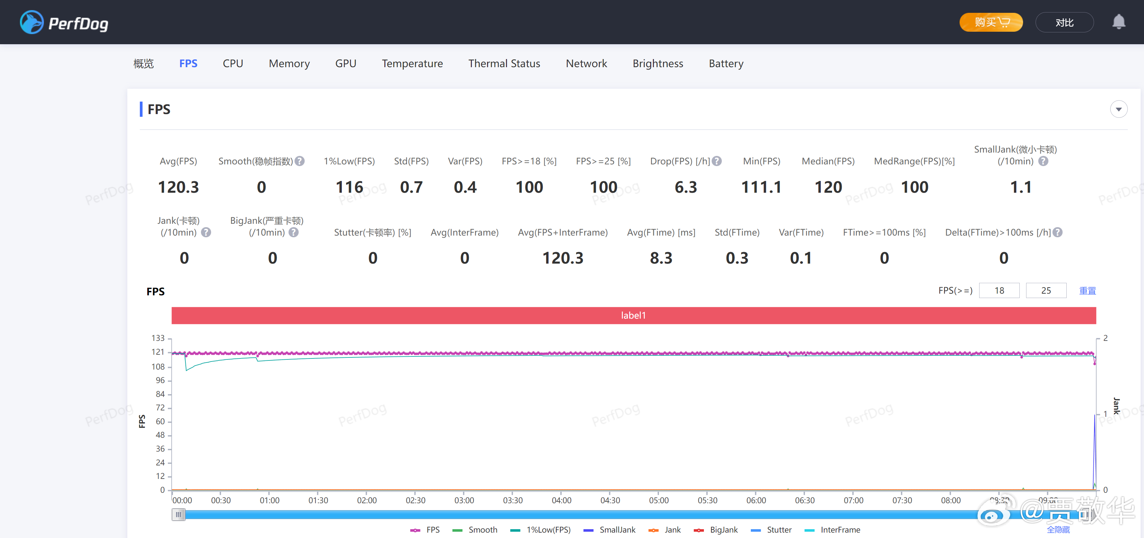Click help icon for Delta(FTime)>100ms
Image resolution: width=1144 pixels, height=538 pixels.
[1058, 232]
